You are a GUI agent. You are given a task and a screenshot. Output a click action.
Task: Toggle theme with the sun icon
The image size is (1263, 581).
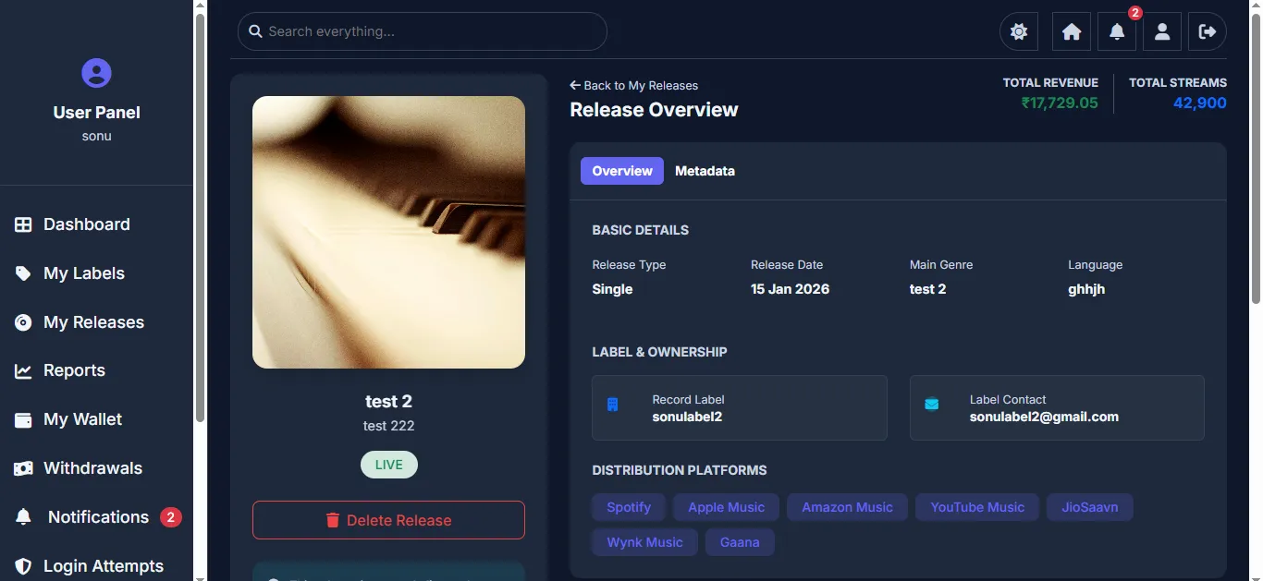coord(1019,31)
